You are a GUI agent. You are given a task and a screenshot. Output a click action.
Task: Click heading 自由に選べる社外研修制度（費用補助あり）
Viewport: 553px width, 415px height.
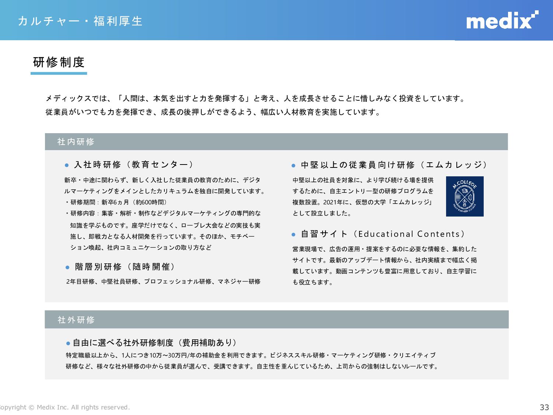tap(155, 343)
